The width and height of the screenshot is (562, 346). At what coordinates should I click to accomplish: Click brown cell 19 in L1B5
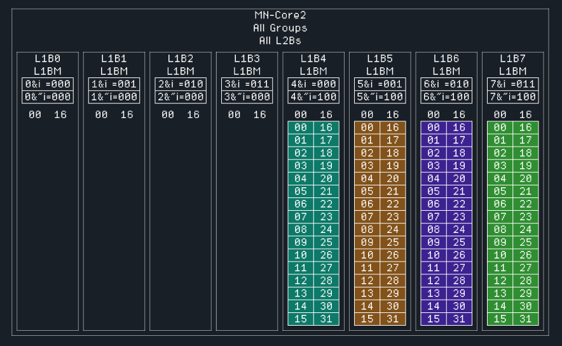(x=393, y=166)
